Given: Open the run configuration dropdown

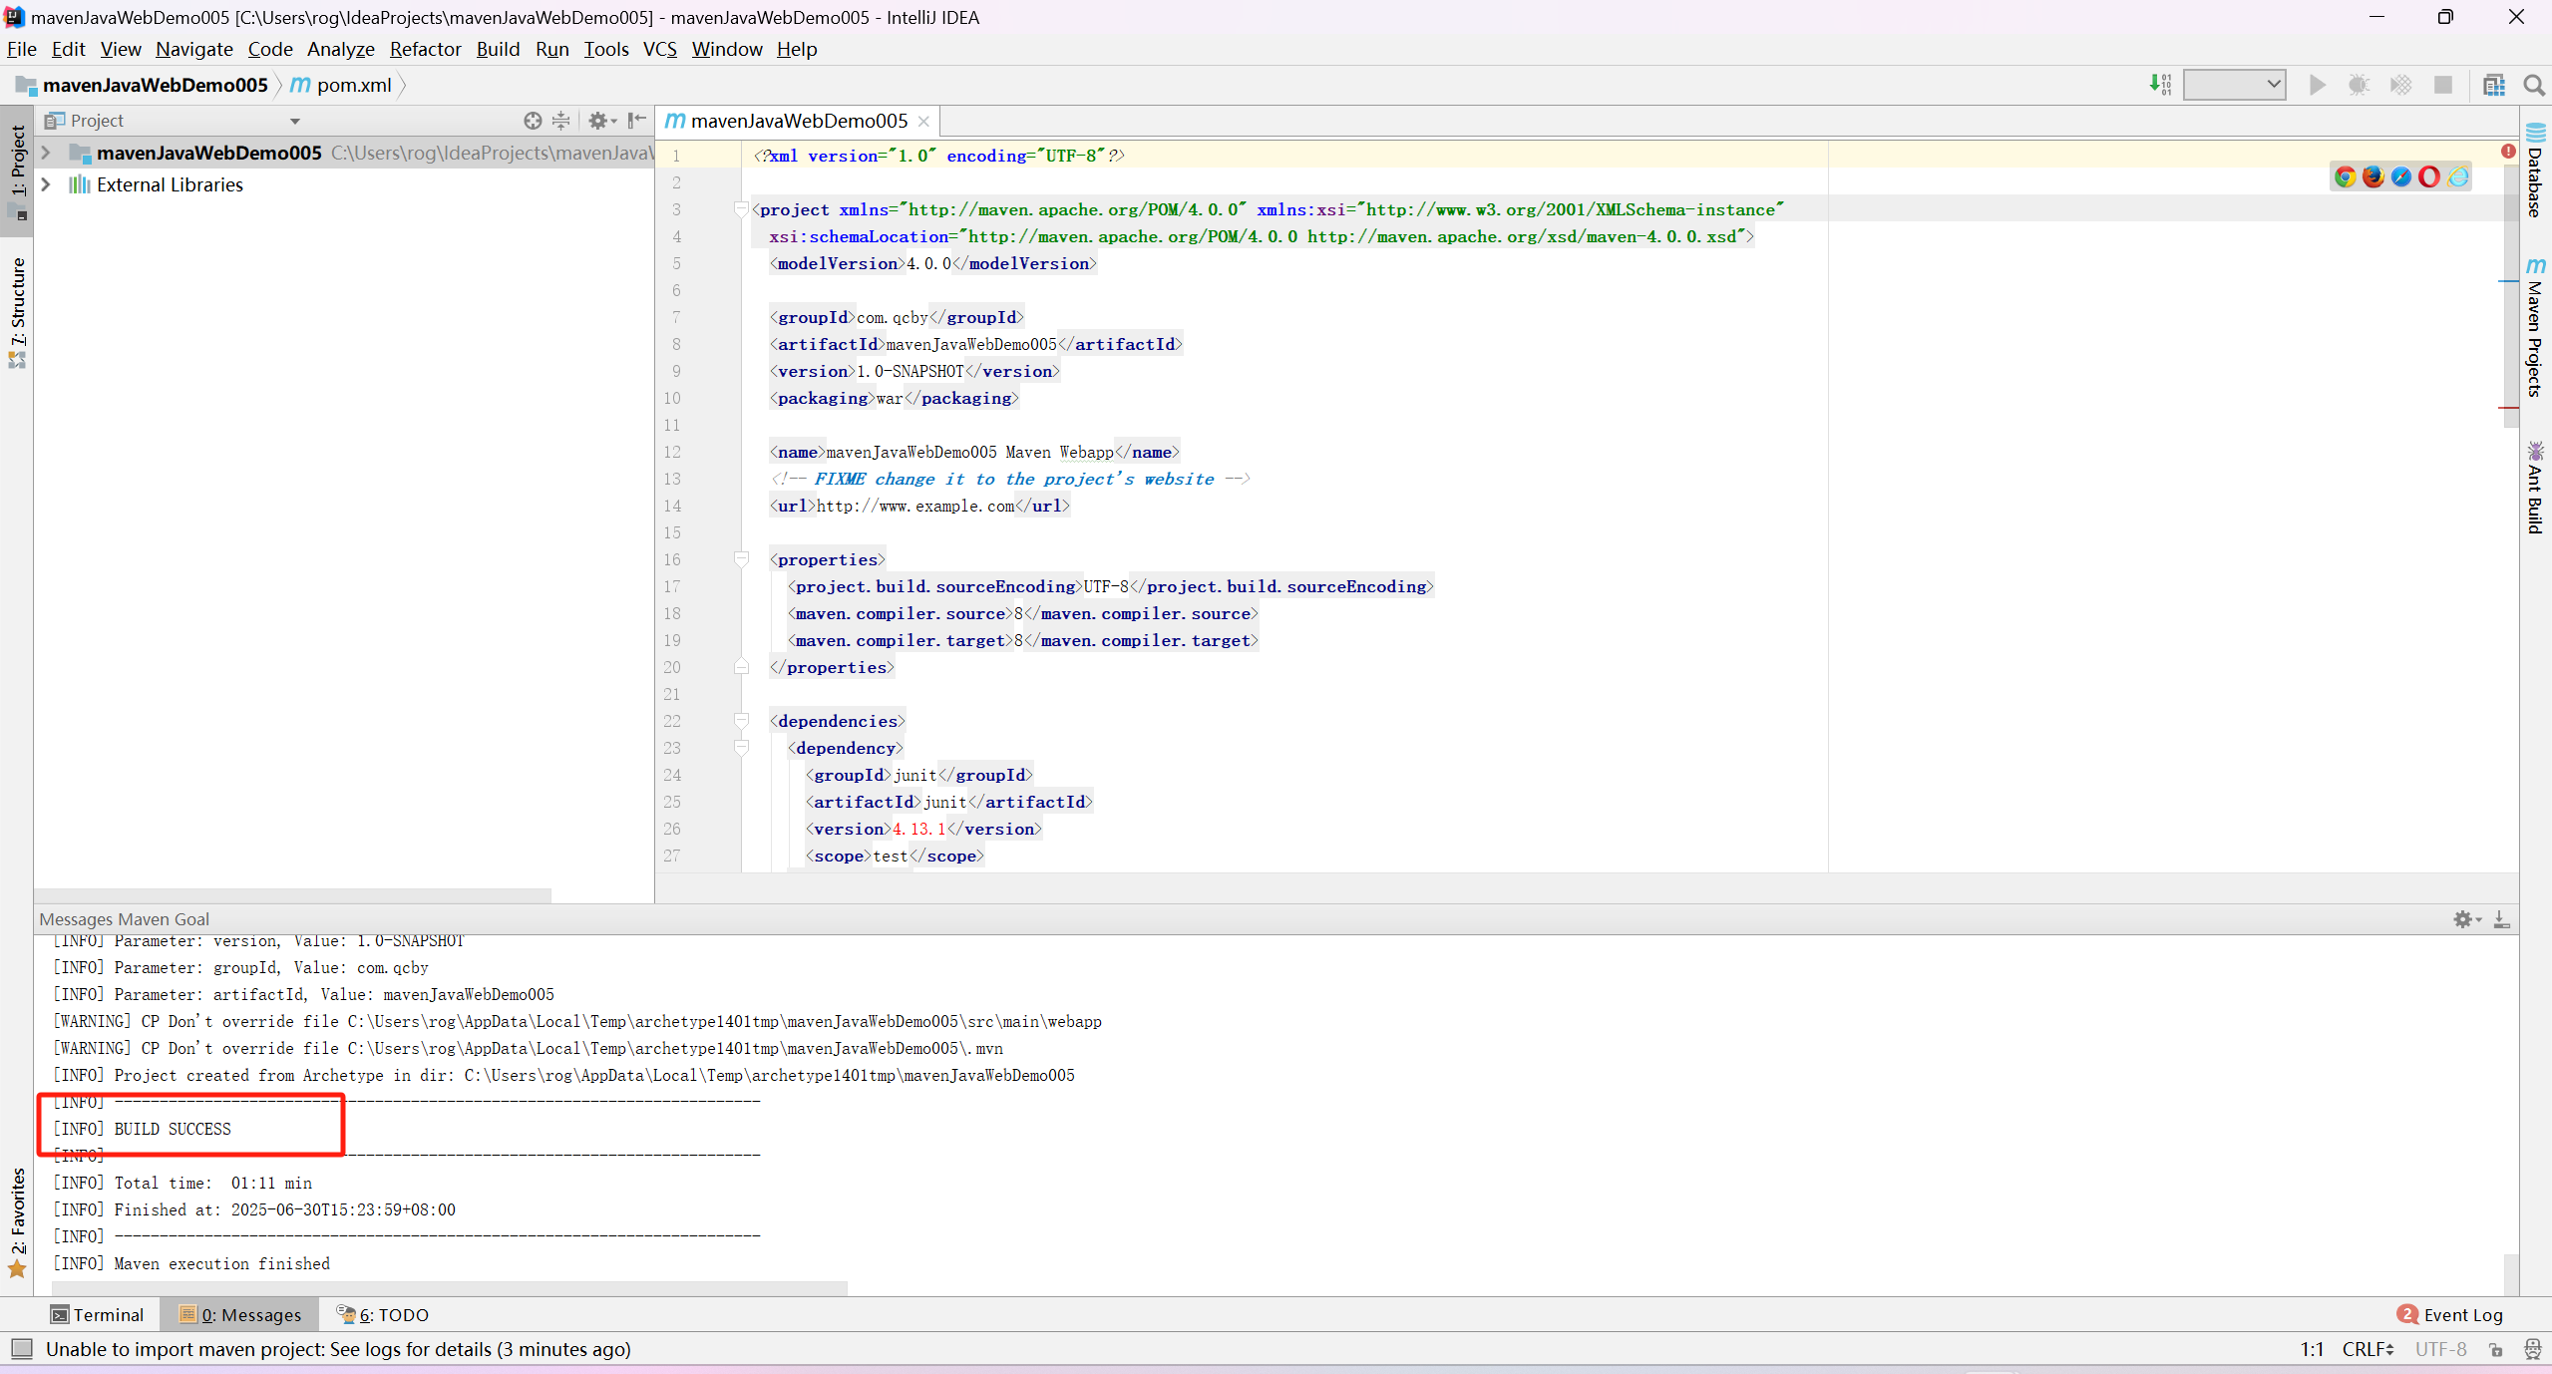Looking at the screenshot, I should [2234, 85].
